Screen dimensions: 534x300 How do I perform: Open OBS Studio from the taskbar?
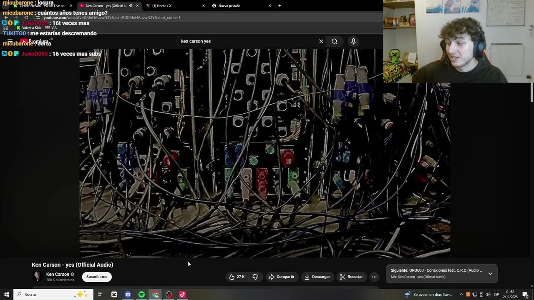(169, 295)
